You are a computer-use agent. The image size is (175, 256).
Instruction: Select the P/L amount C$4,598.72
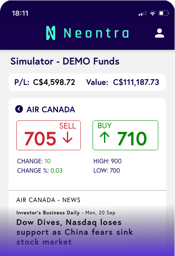pos(54,82)
